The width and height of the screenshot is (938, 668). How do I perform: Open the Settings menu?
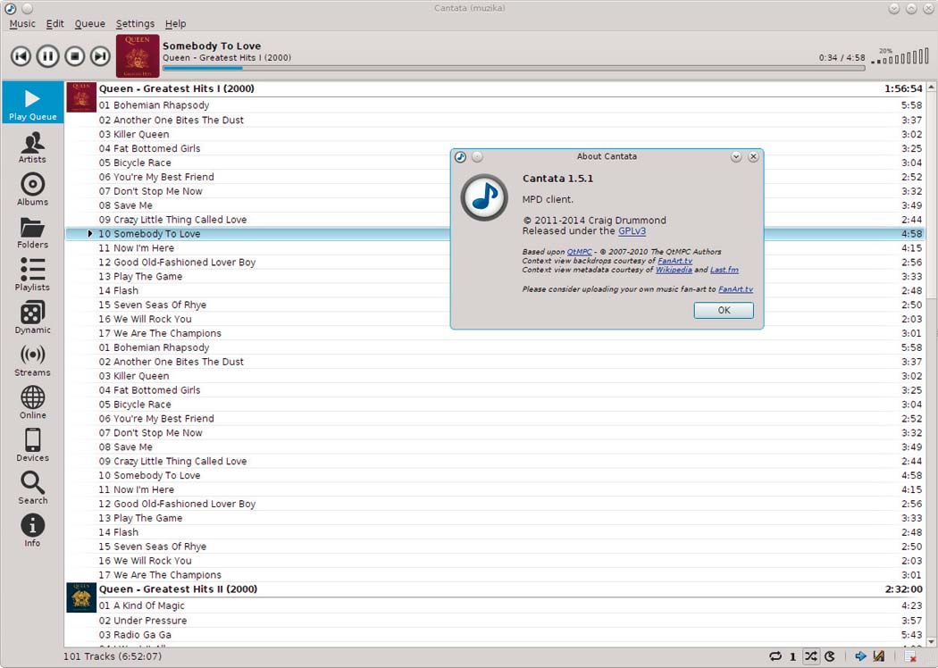pos(135,24)
